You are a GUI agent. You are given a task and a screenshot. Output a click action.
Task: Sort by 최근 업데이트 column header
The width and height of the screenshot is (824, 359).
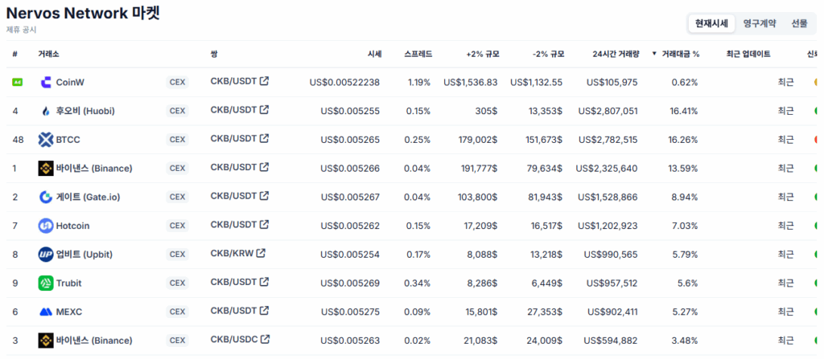[748, 54]
